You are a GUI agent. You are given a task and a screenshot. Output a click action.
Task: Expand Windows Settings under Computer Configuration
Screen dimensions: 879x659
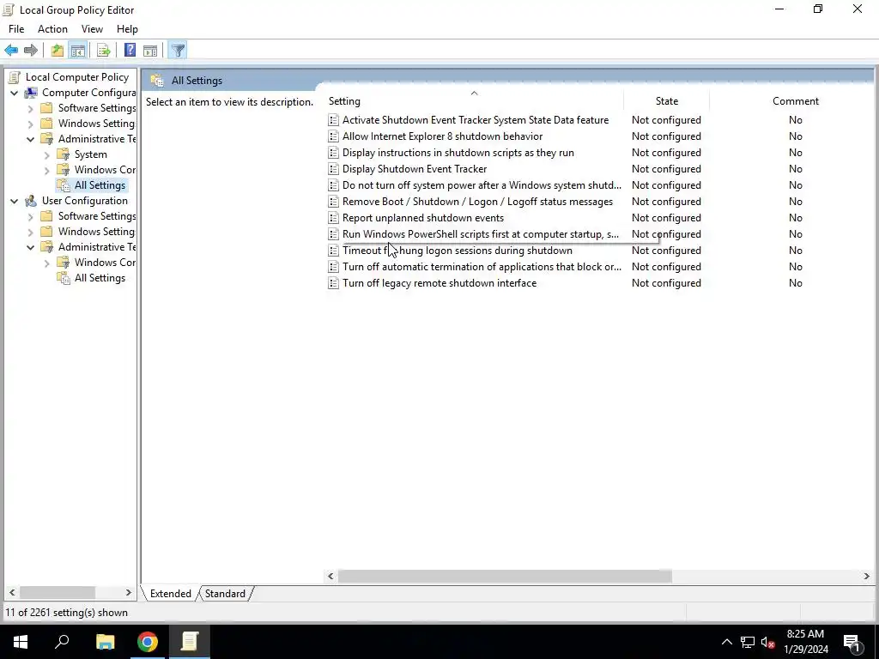tap(30, 124)
